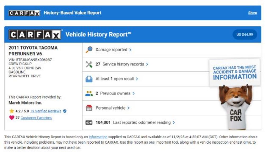Open the Customer Favorites link
The image size is (271, 155).
pyautogui.click(x=36, y=118)
